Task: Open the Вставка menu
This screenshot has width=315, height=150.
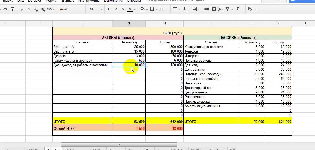Action: (x=35, y=1)
